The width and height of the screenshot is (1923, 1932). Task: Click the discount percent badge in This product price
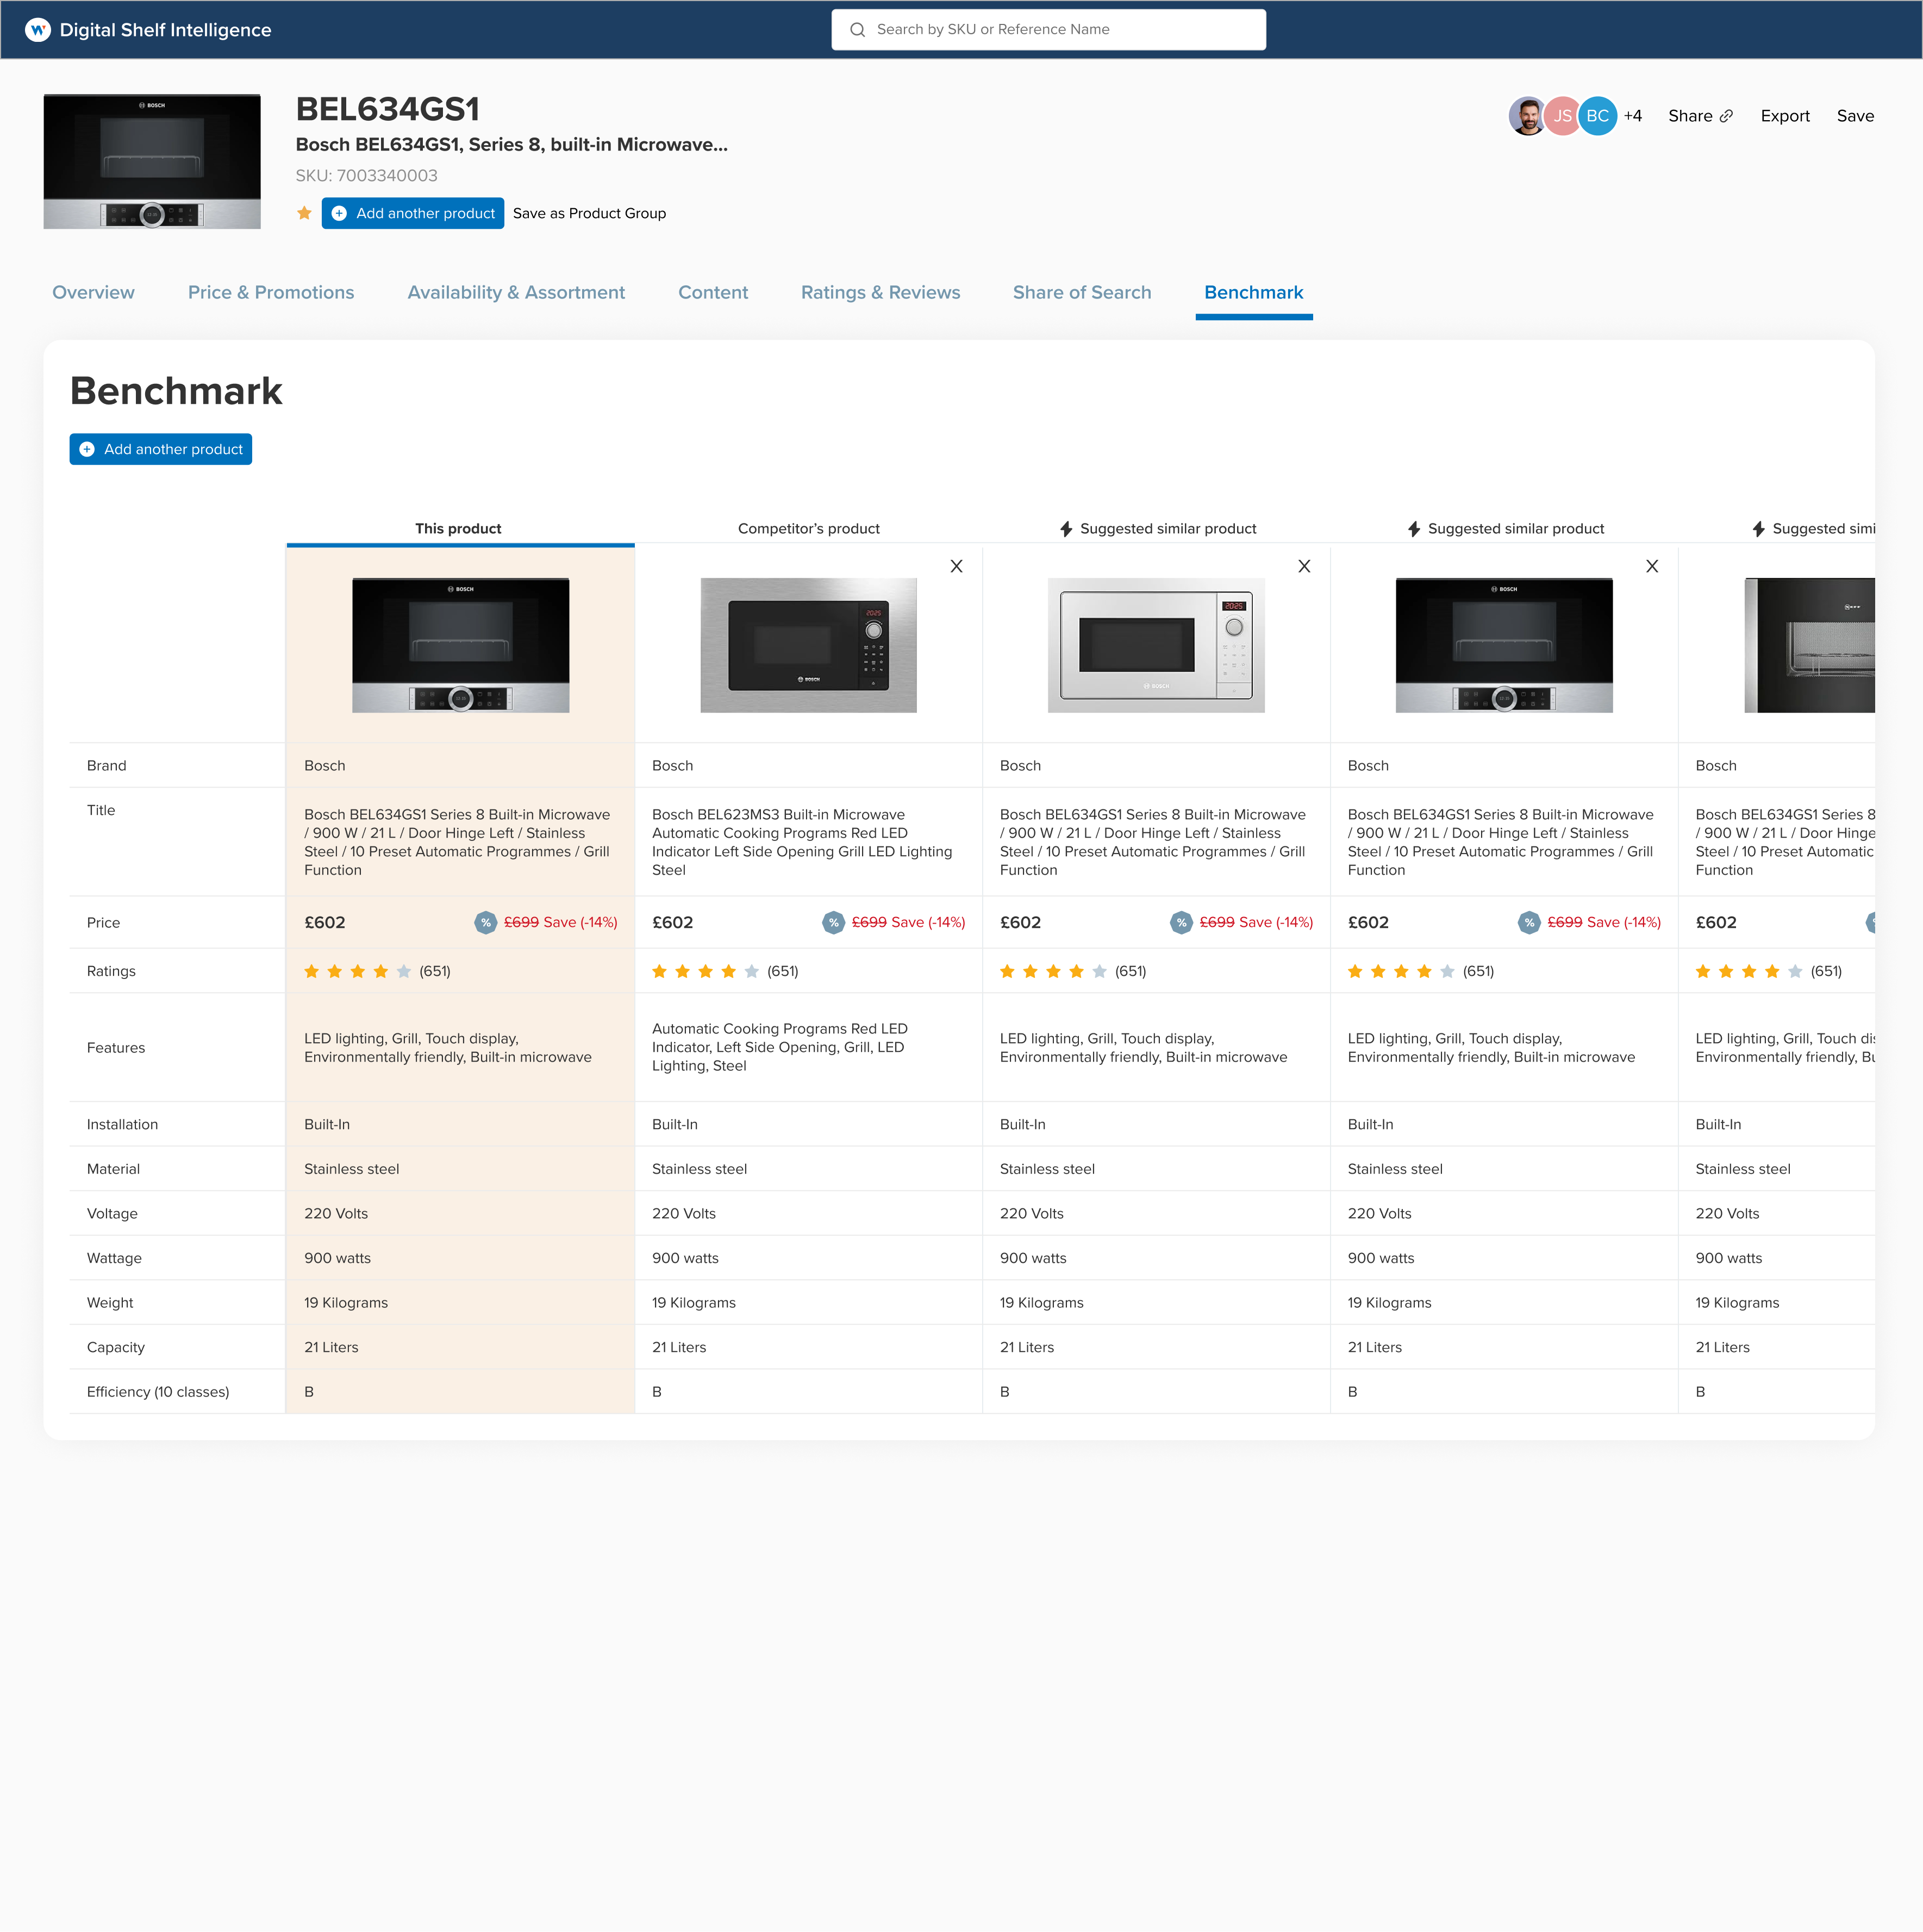tap(485, 922)
